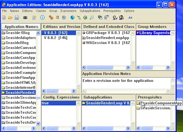Image resolution: width=183 pixels, height=132 pixels.
Task: Open the Classes menu
Action: 41,11
